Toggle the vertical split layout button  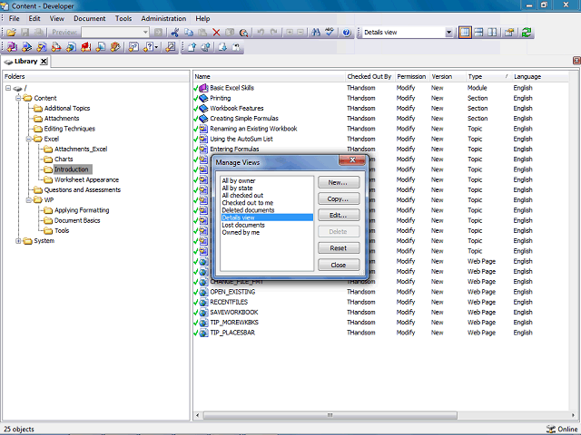pyautogui.click(x=492, y=33)
